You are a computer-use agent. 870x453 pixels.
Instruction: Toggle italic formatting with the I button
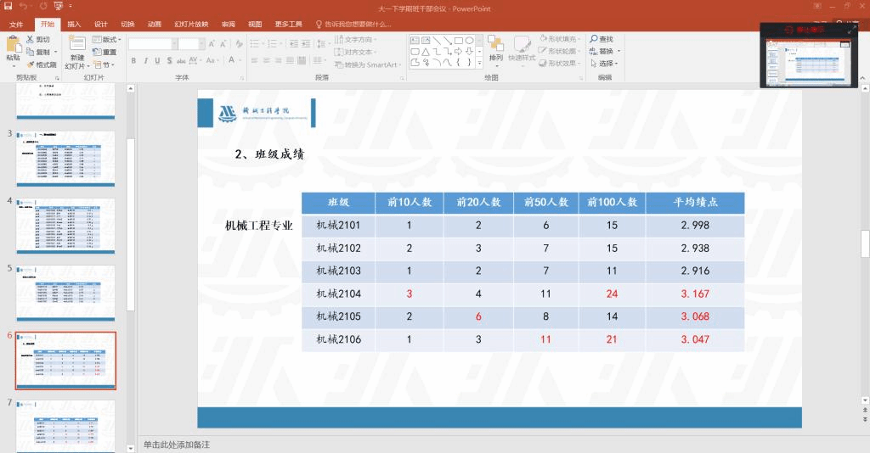[145, 61]
